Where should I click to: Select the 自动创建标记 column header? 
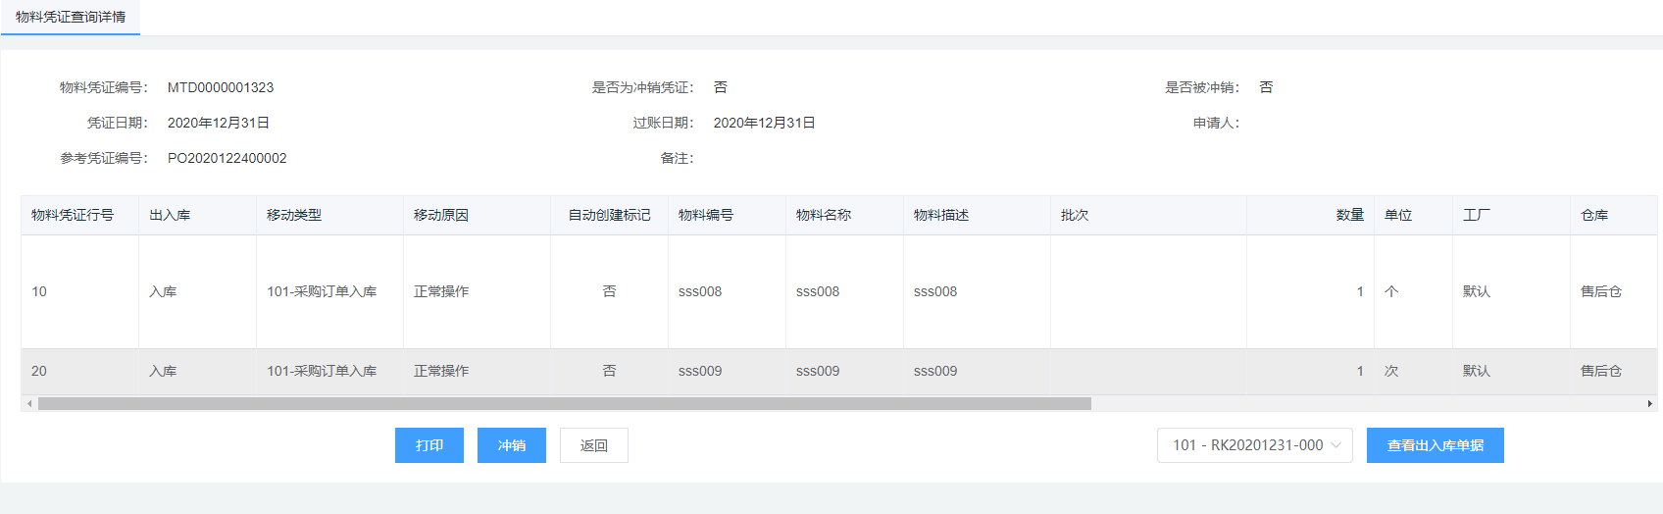click(x=609, y=215)
